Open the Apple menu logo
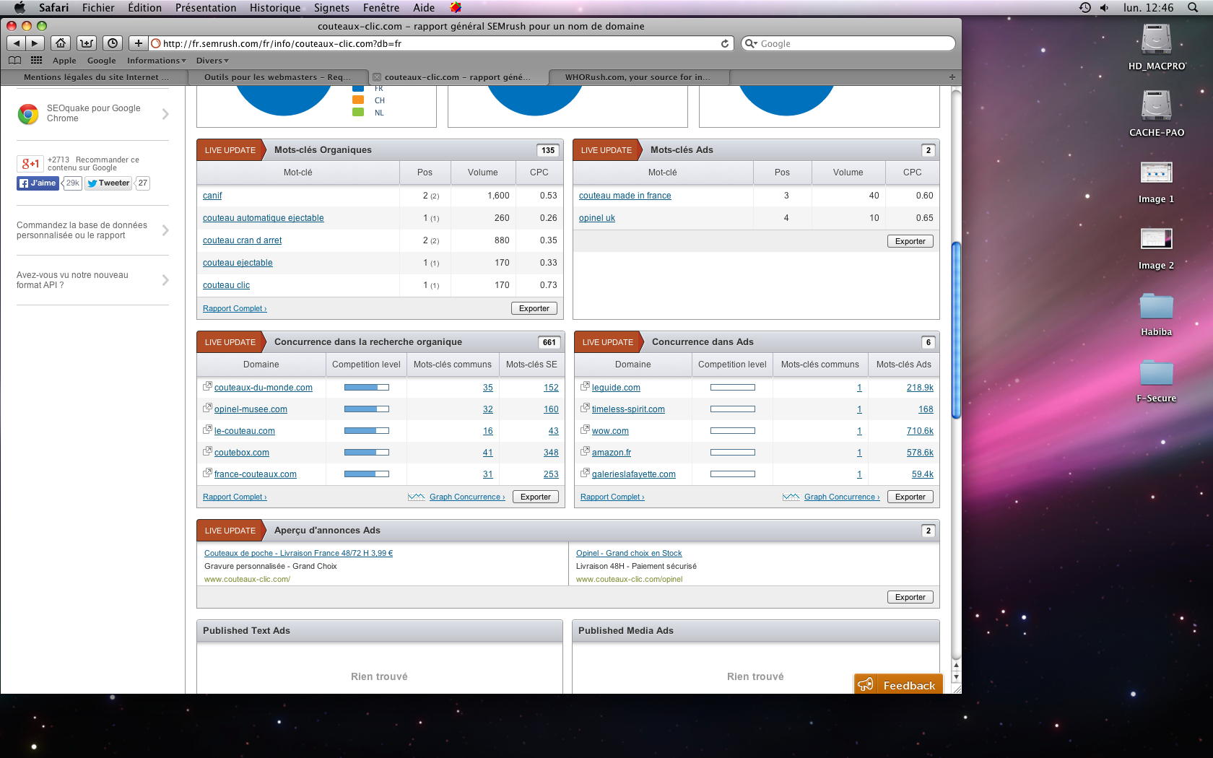Viewport: 1213px width, 758px height. (x=19, y=7)
